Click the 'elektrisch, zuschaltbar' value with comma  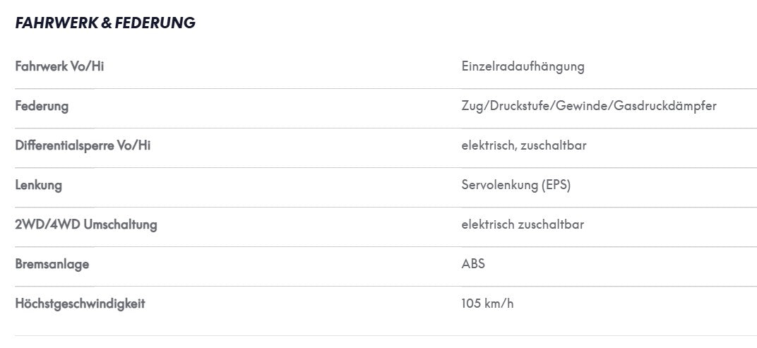524,145
